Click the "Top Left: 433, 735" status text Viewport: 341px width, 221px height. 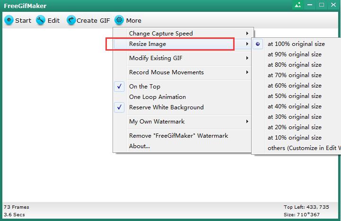[306, 207]
